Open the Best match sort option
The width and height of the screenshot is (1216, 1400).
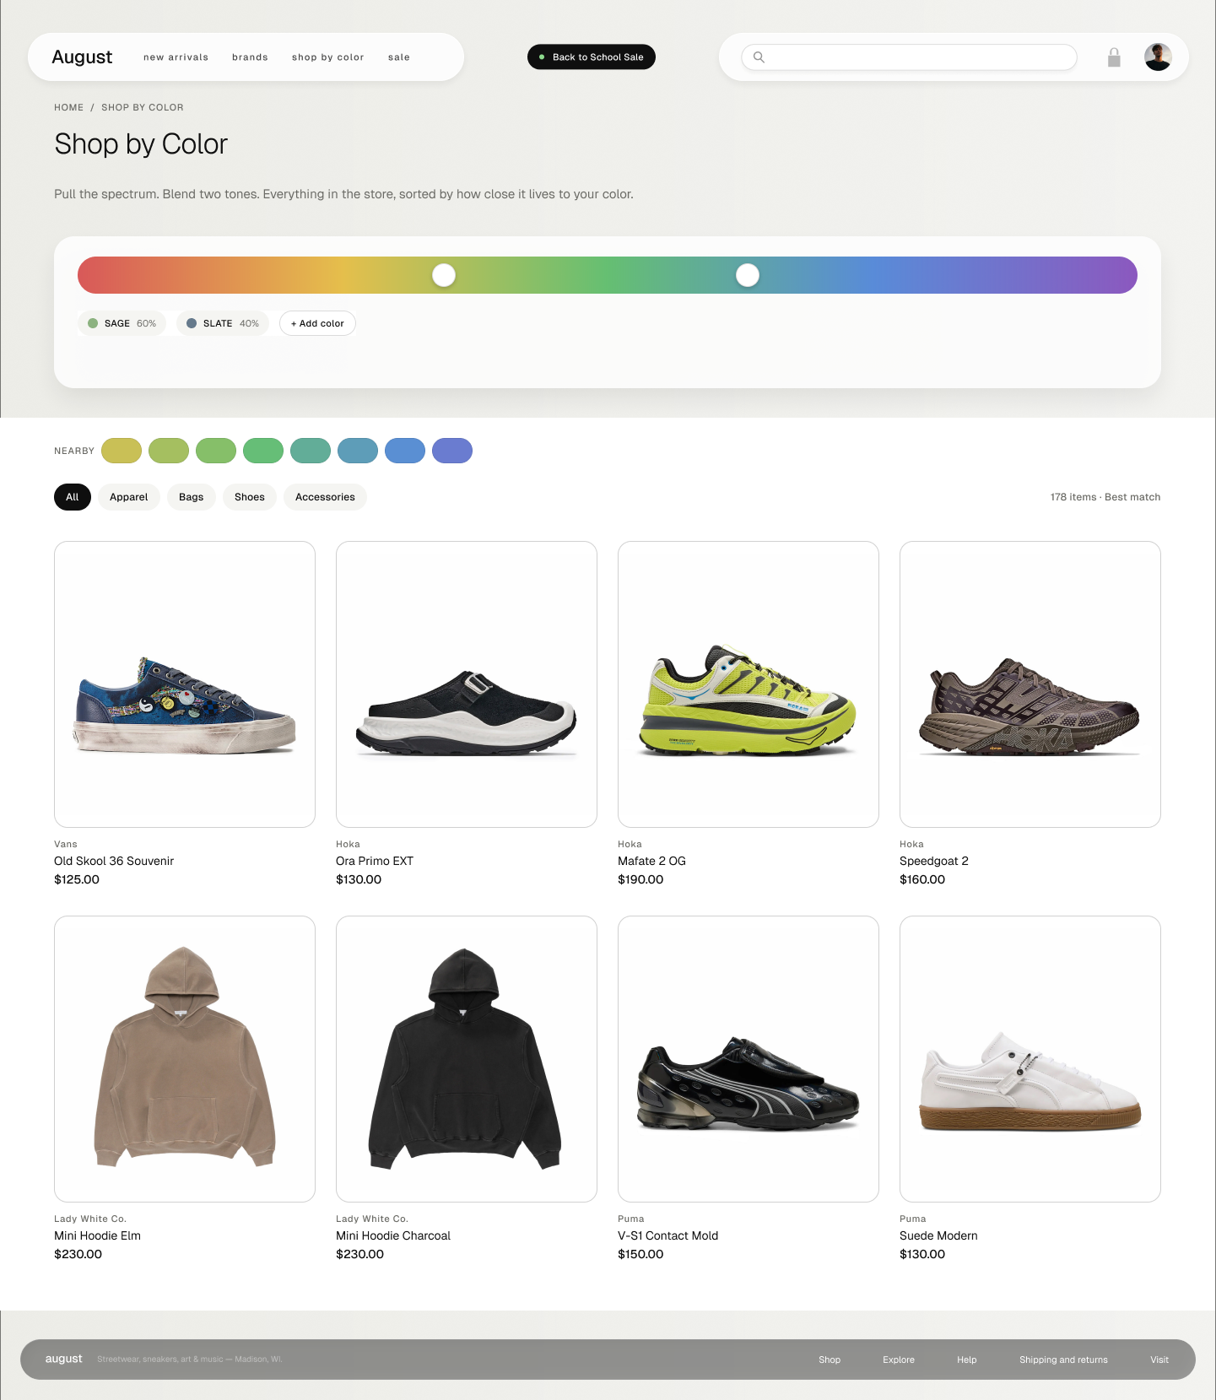[x=1132, y=497]
